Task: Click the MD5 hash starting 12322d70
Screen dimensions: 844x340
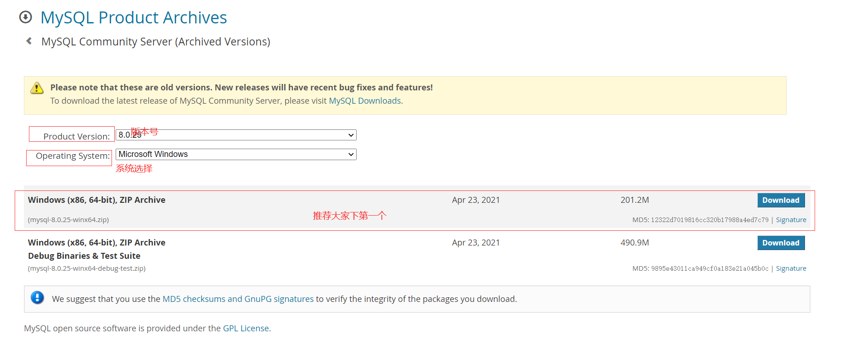Action: (x=710, y=220)
